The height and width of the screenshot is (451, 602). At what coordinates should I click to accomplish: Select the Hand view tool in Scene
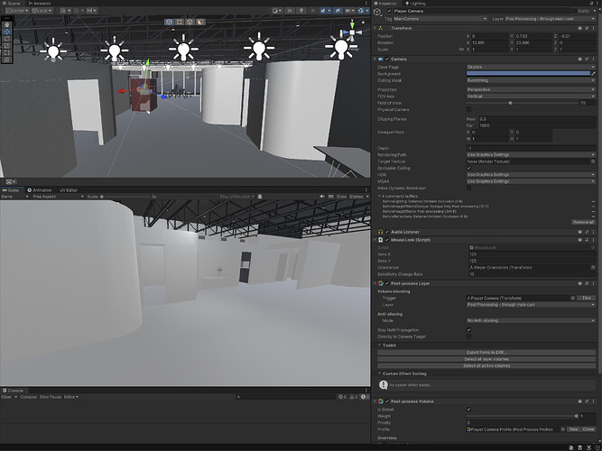pyautogui.click(x=6, y=24)
